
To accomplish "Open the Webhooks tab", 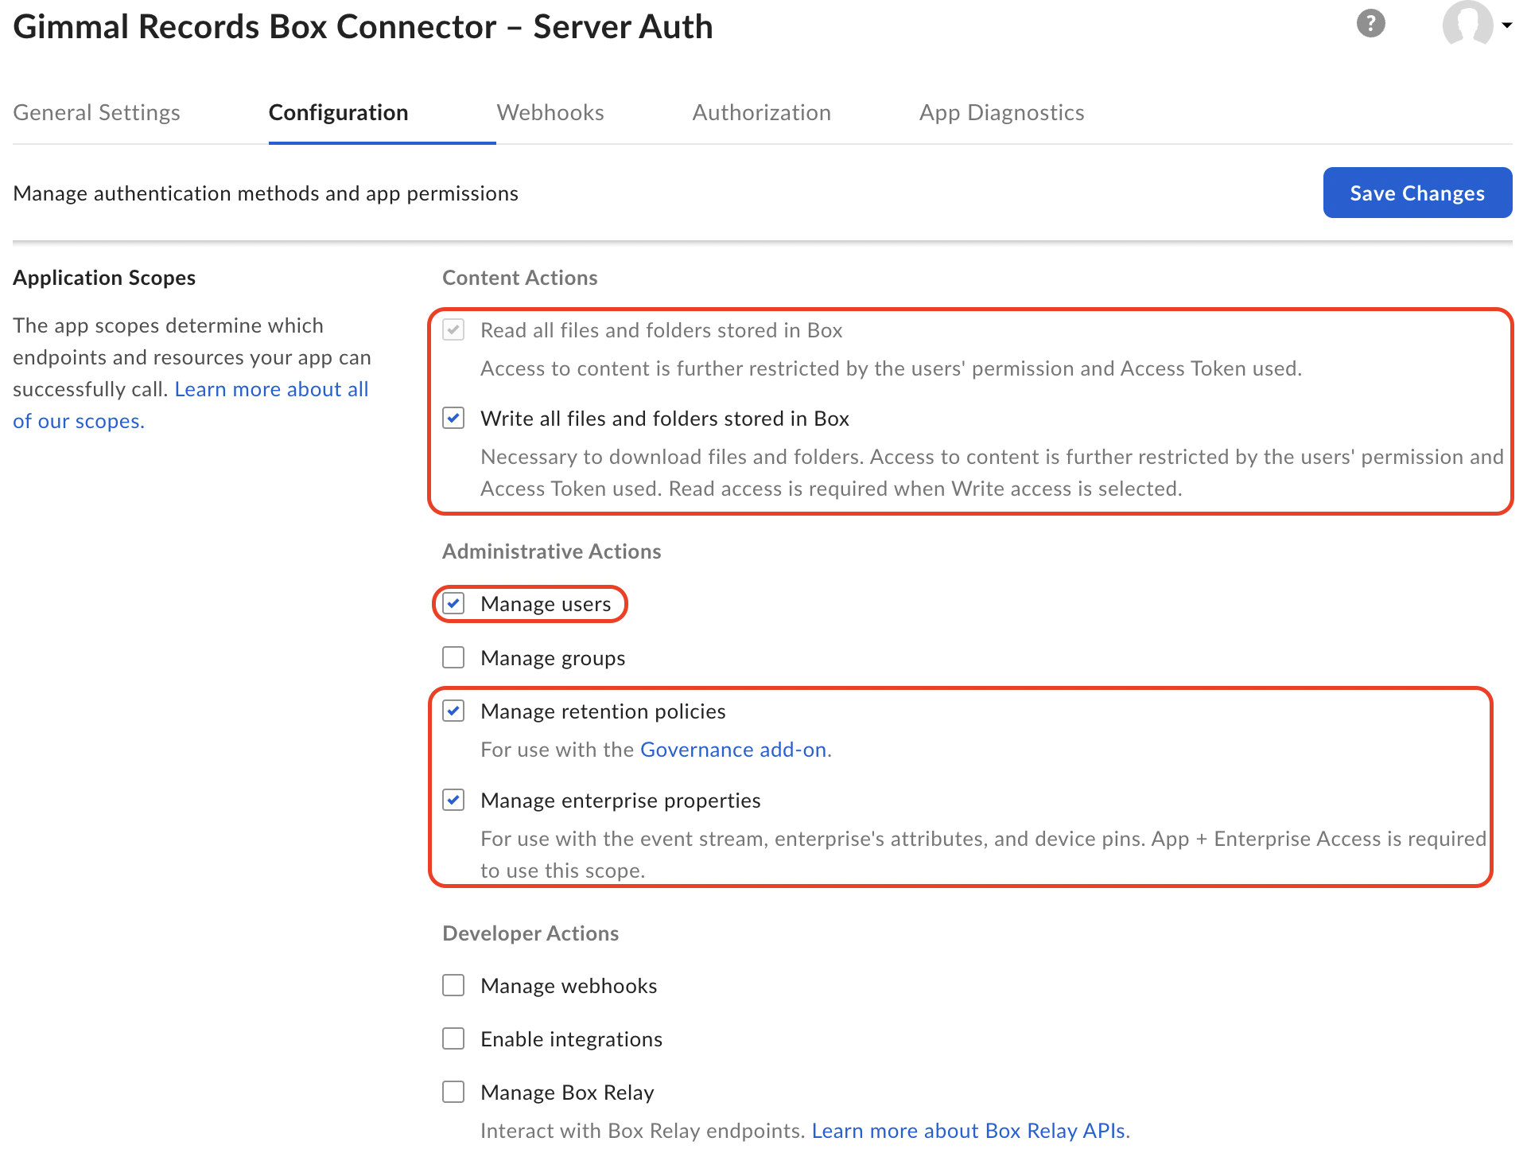I will point(550,112).
